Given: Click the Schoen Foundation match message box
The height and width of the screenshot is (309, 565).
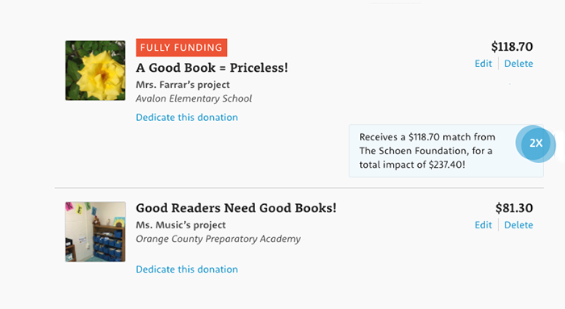Looking at the screenshot, I should [446, 151].
